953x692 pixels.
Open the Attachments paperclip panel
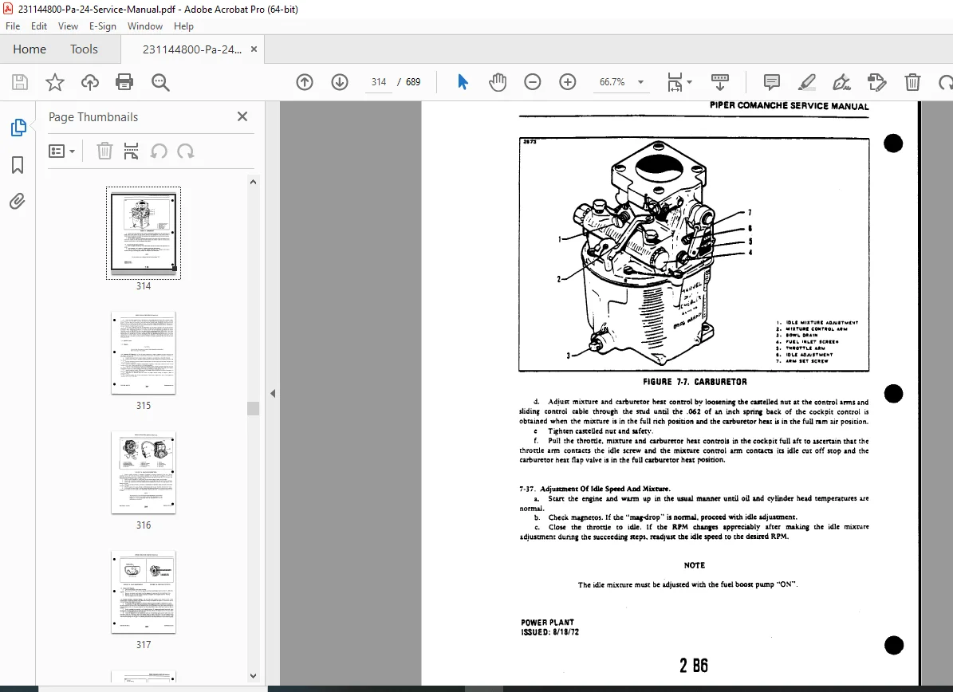tap(17, 201)
